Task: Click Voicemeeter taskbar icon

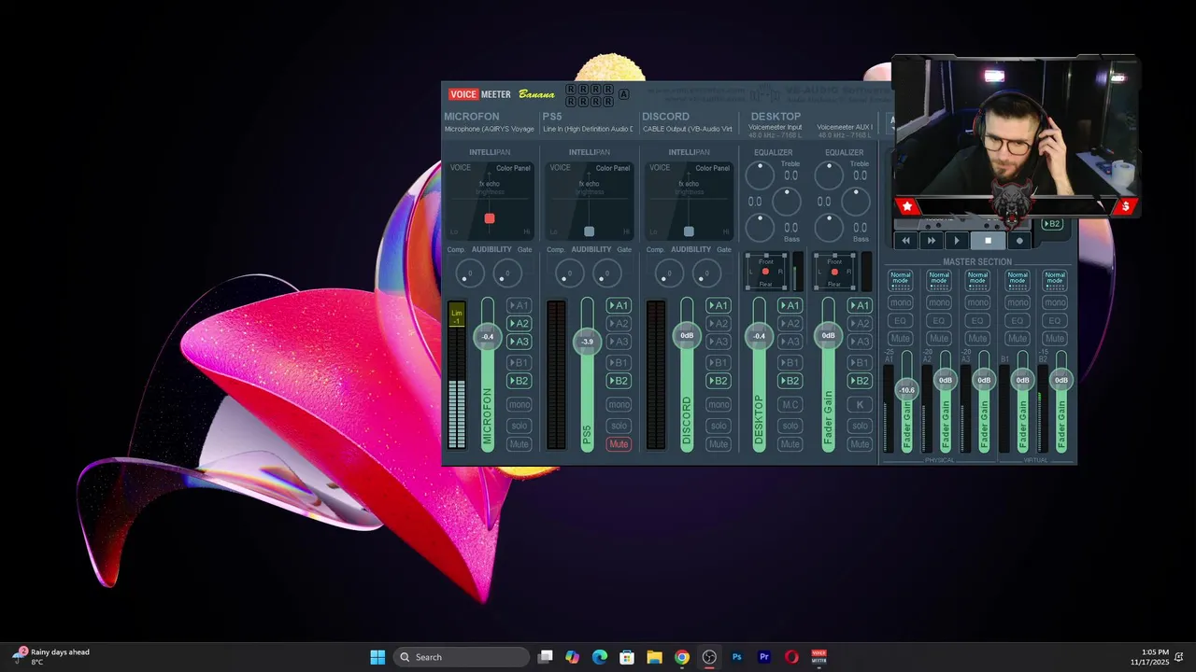Action: 819,657
